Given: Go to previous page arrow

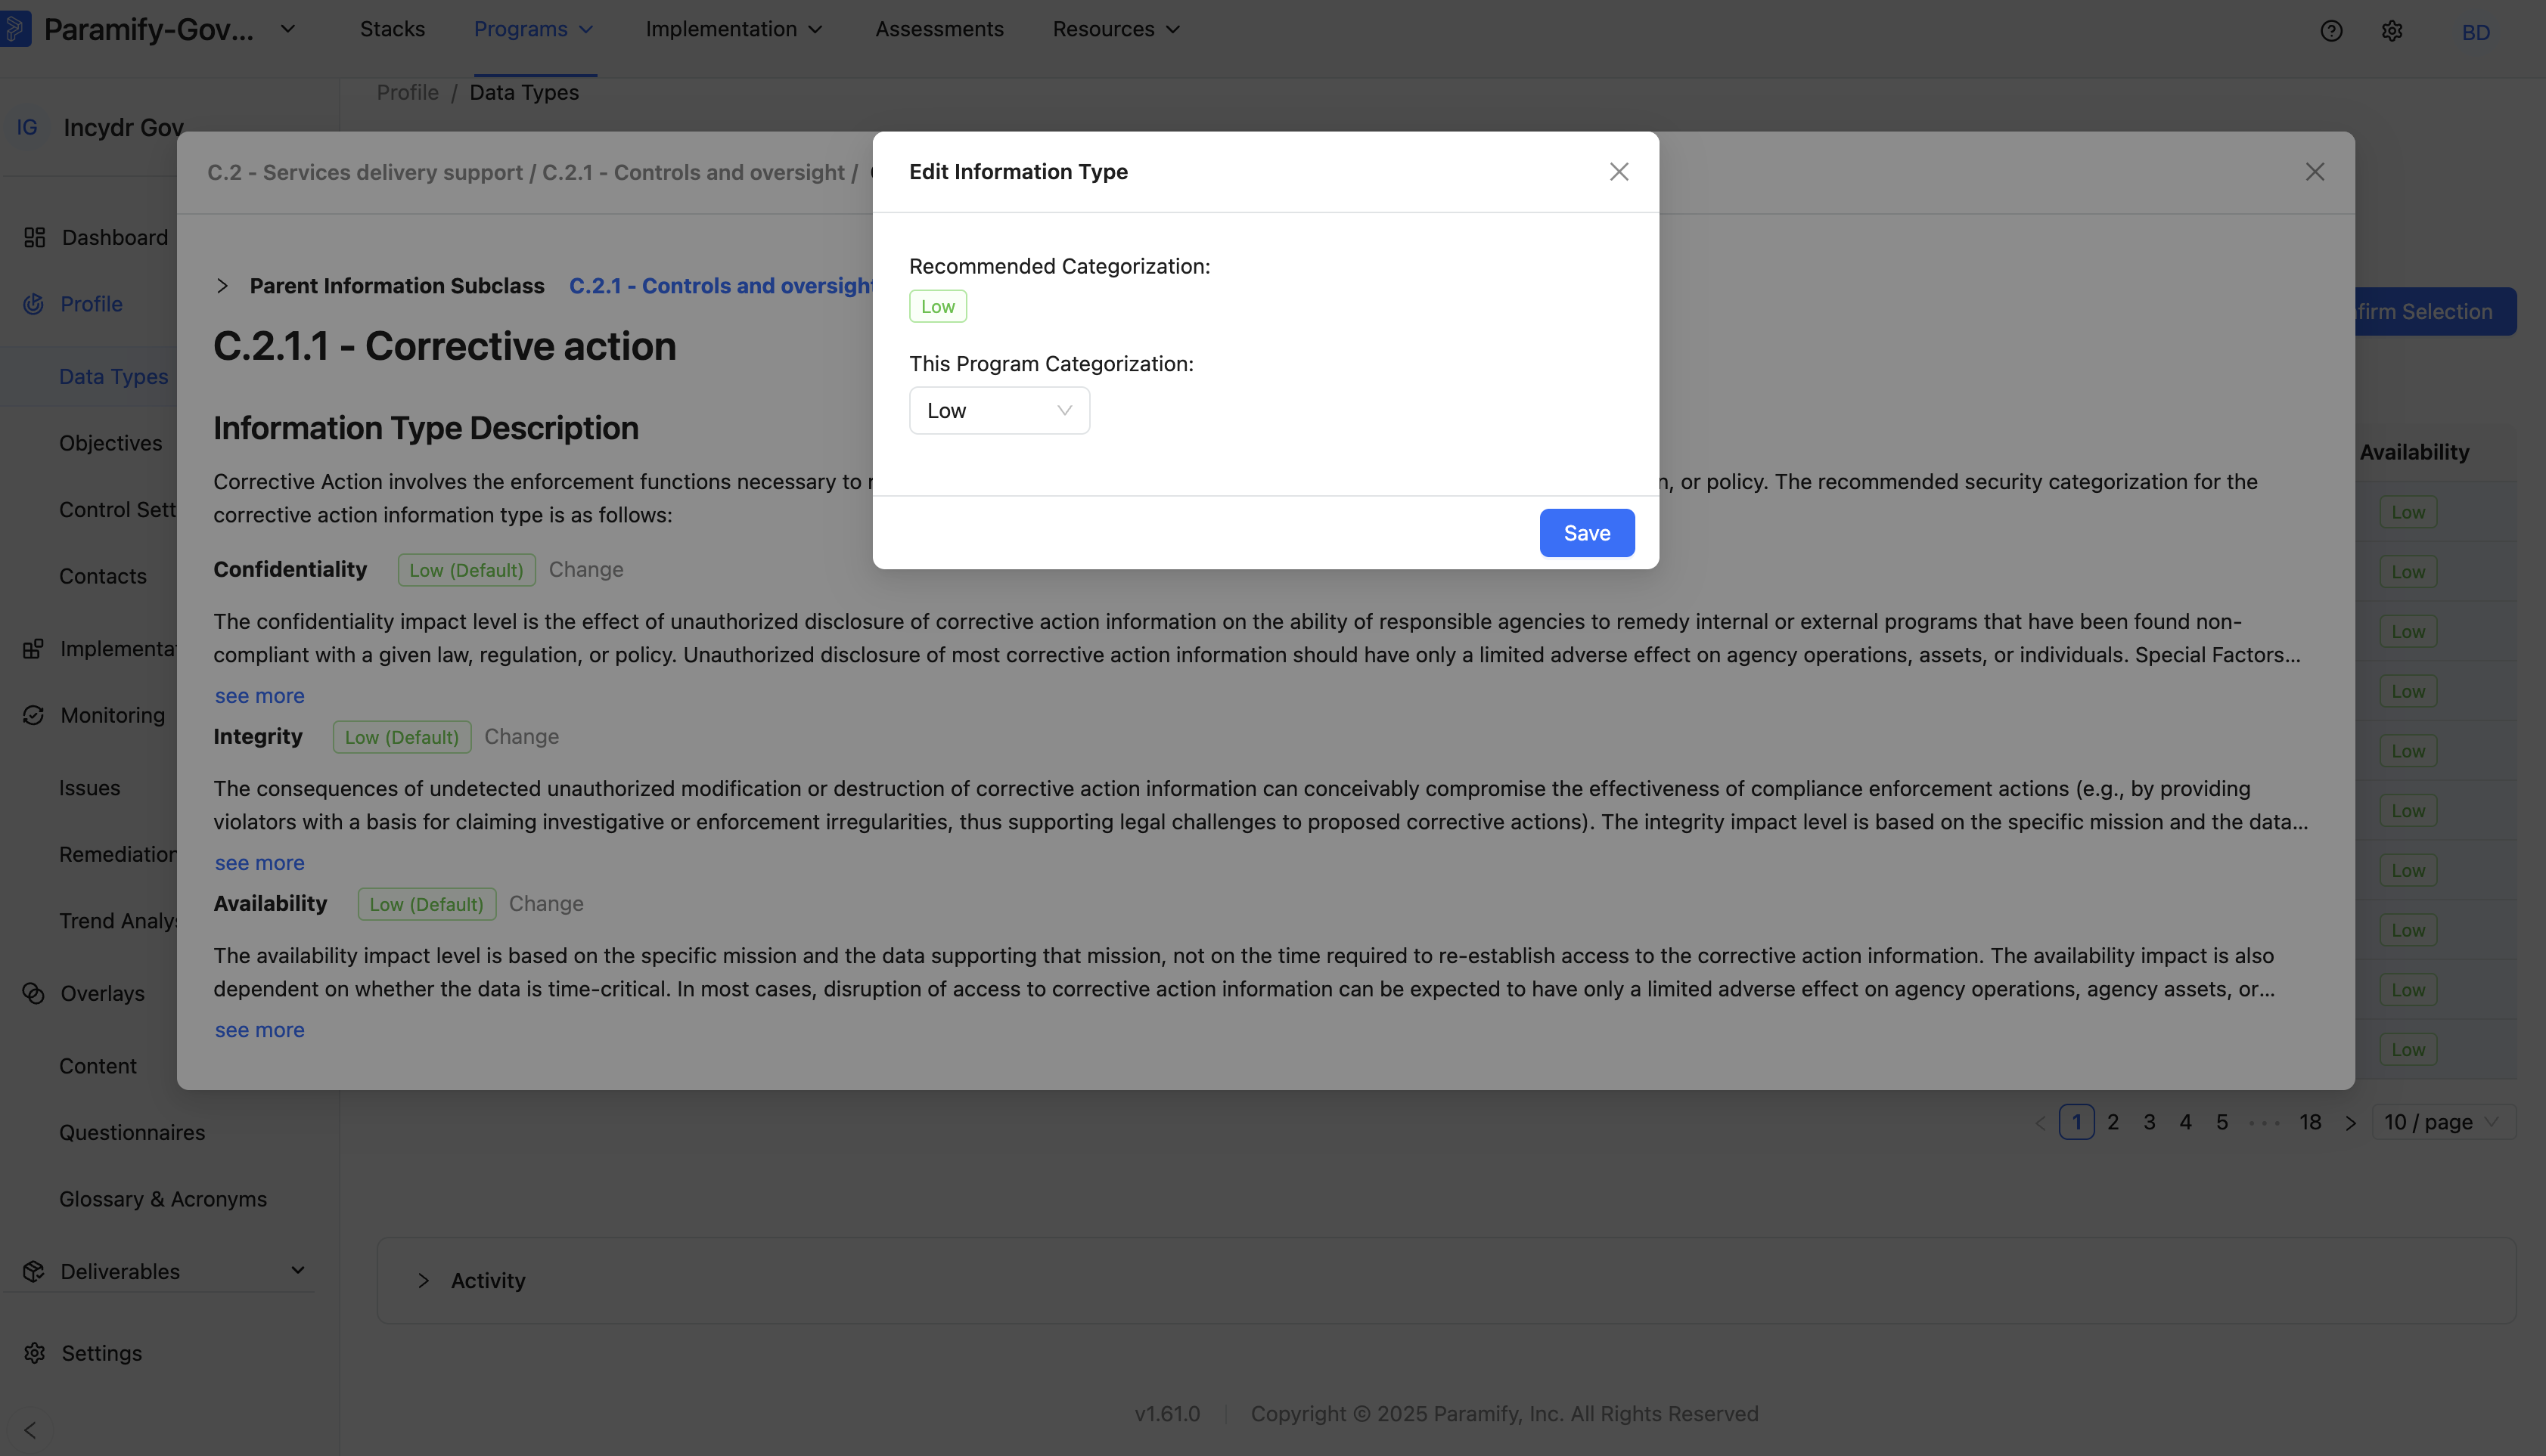Looking at the screenshot, I should coord(2040,1122).
